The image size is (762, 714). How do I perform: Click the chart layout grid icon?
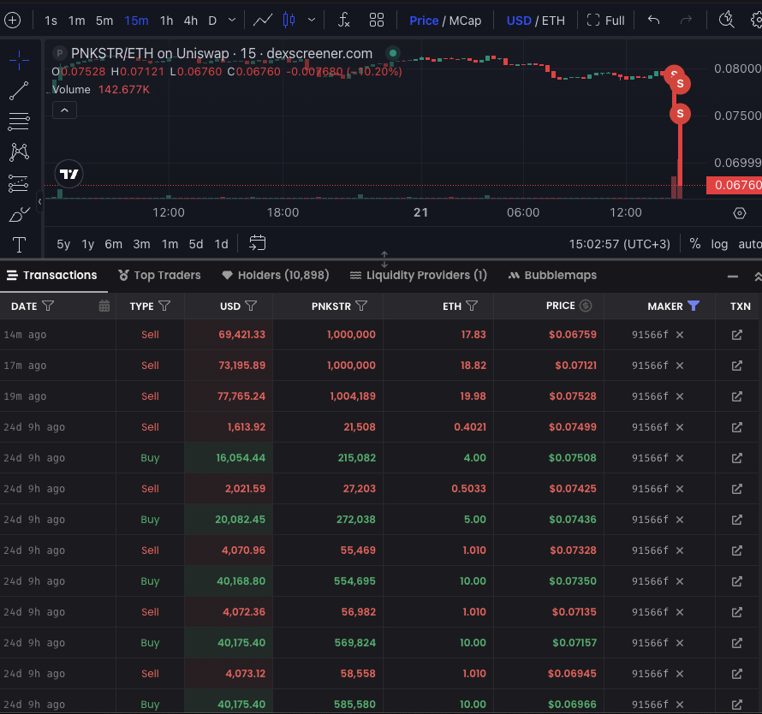coord(377,20)
